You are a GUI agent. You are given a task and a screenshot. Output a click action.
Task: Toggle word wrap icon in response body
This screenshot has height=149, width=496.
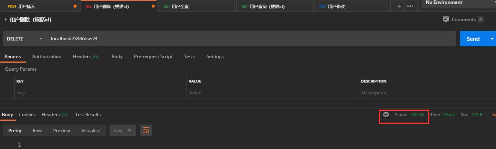point(146,130)
